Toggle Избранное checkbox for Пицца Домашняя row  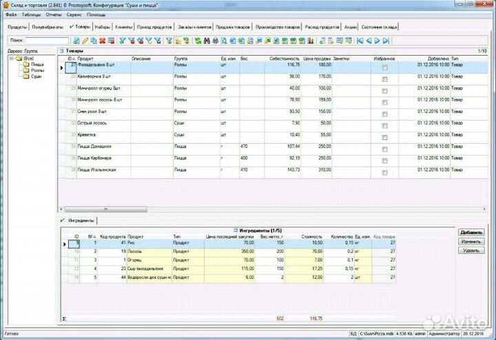coord(384,147)
